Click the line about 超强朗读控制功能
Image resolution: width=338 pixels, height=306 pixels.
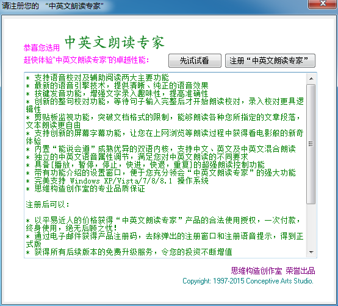(x=145, y=165)
